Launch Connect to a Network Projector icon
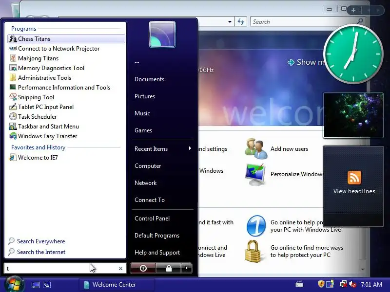The image size is (390, 292). 13,48
